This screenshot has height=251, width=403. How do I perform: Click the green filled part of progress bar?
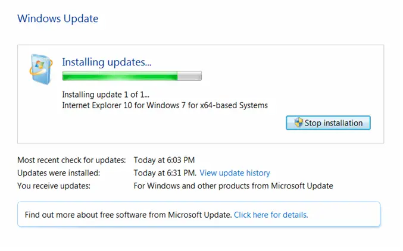(120, 76)
